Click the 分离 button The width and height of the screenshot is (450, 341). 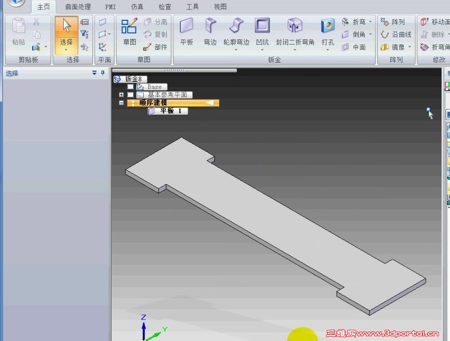(x=155, y=22)
